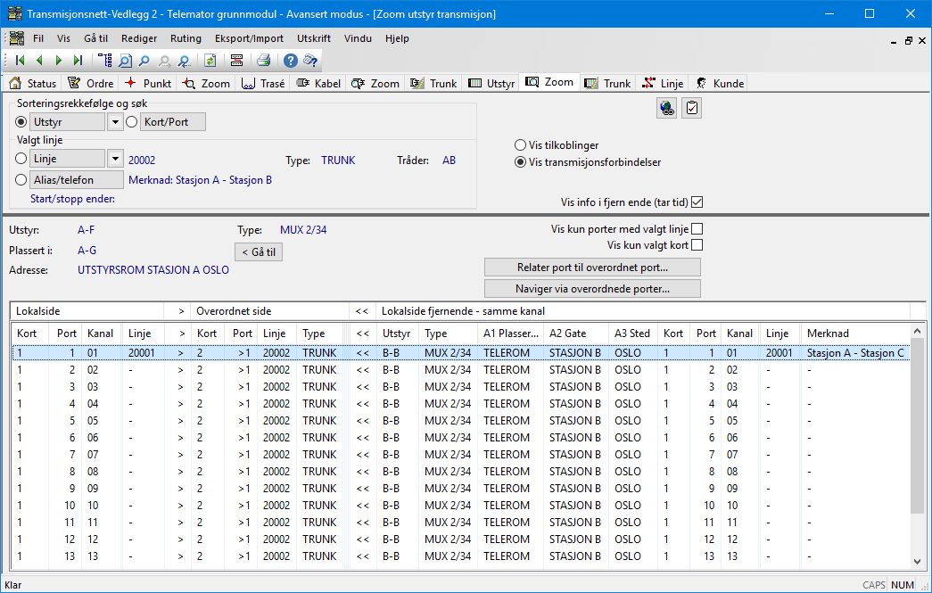Click the Merknad column header
932x593 pixels.
coord(855,334)
